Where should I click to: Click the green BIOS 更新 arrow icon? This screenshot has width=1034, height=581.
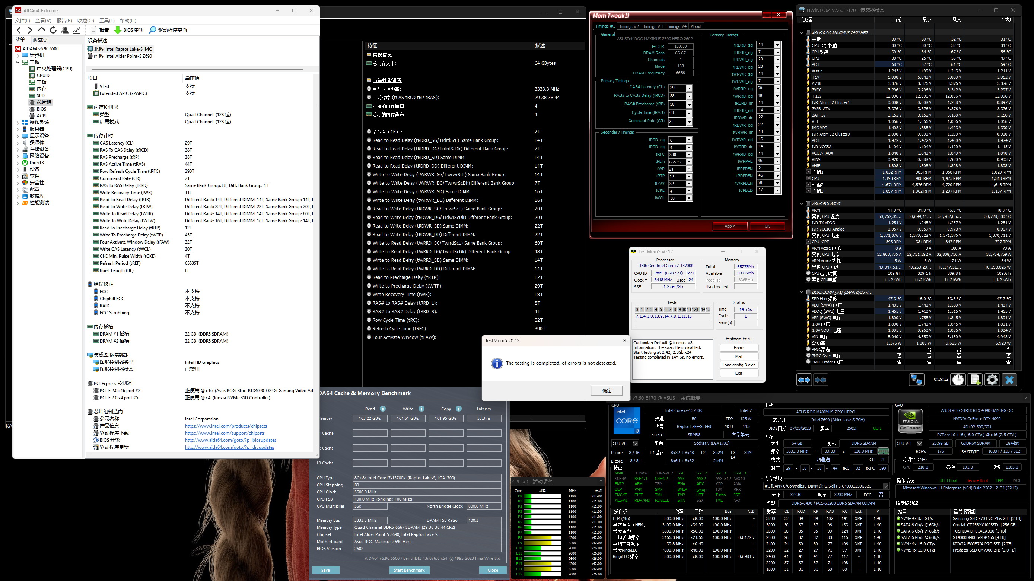[118, 30]
